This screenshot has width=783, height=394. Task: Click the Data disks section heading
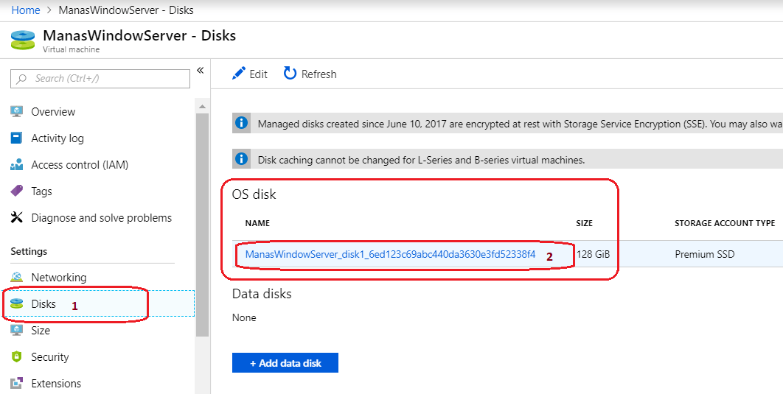click(x=262, y=294)
